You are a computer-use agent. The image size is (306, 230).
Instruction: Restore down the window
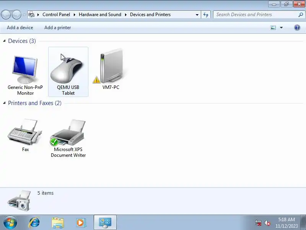[x=286, y=4]
